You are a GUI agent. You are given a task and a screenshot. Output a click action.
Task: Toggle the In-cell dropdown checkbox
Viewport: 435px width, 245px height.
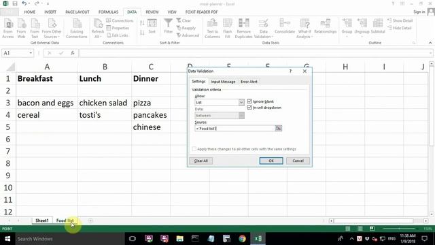click(249, 108)
